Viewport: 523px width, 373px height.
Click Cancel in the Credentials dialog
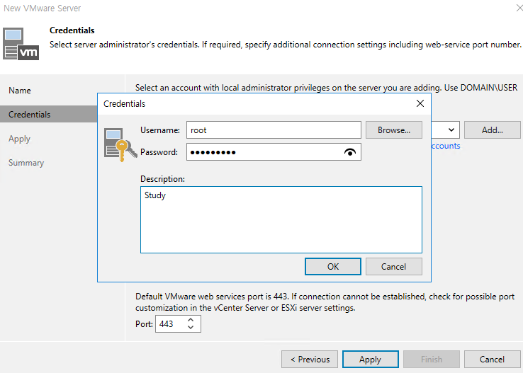(393, 266)
